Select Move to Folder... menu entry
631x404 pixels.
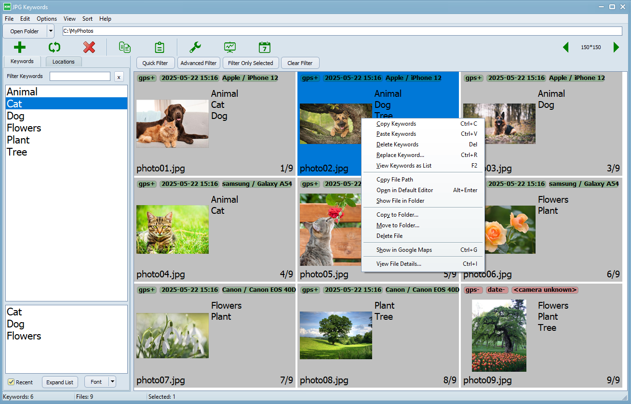tap(423, 225)
